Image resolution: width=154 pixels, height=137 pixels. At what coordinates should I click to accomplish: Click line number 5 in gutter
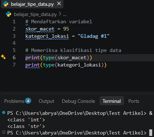[x=14, y=50]
